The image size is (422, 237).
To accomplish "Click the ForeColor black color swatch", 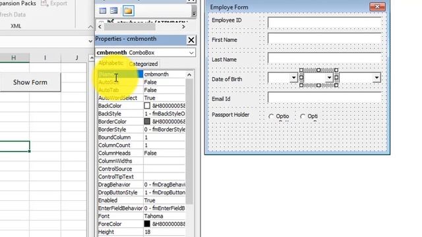I will (147, 224).
